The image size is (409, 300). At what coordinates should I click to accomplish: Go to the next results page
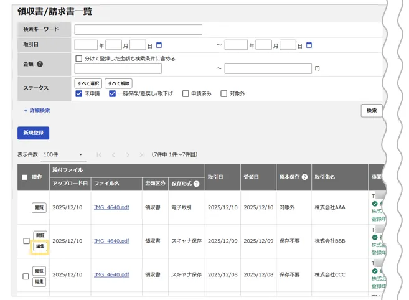click(128, 154)
